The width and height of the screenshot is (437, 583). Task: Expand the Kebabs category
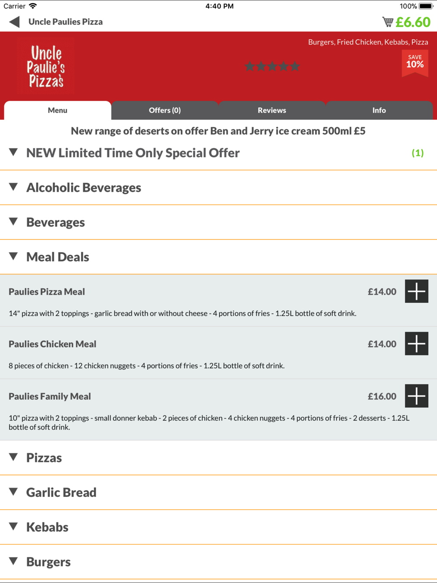[x=218, y=527]
